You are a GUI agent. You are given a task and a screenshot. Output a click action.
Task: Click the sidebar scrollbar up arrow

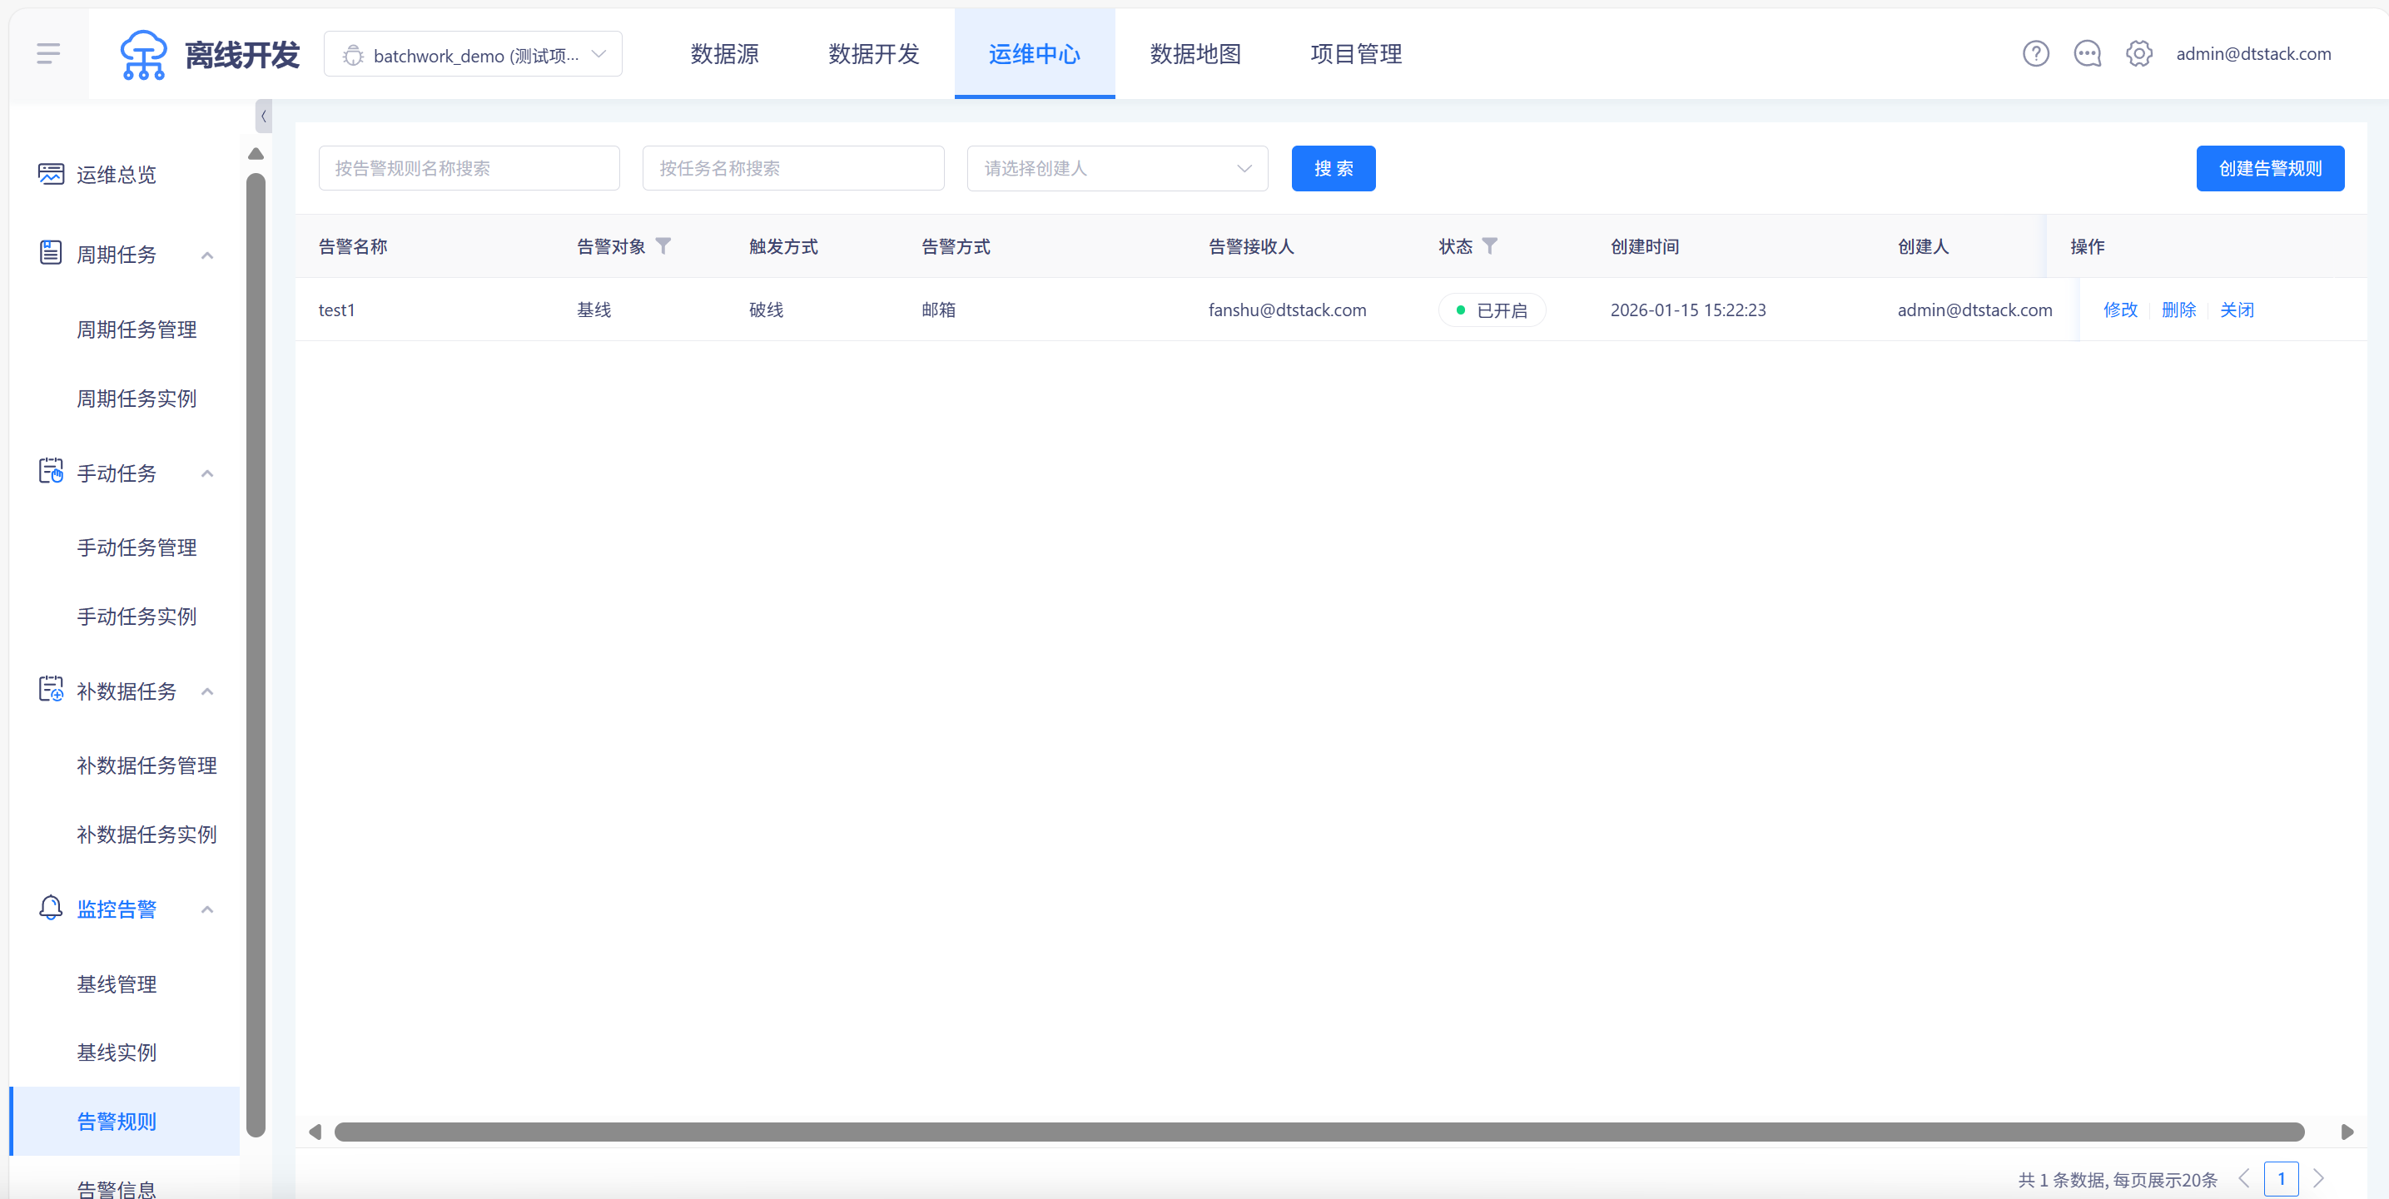pos(256,154)
